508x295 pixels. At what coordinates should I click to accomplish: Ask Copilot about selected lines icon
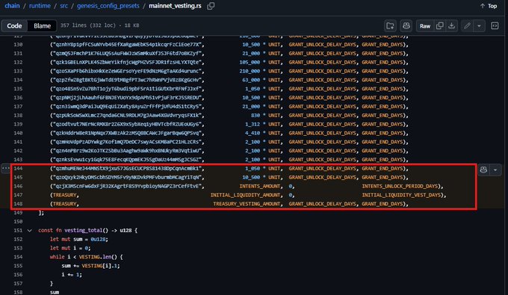point(483,170)
